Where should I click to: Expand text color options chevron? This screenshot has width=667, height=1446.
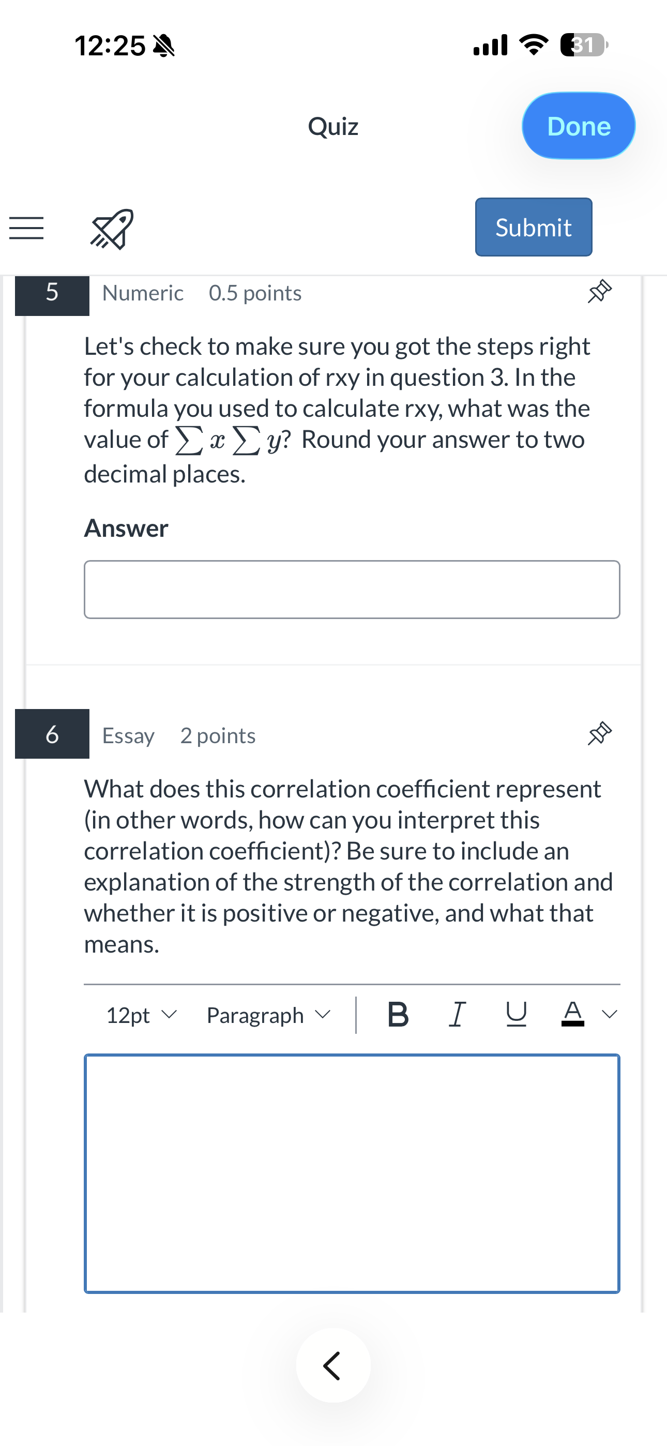[610, 1015]
